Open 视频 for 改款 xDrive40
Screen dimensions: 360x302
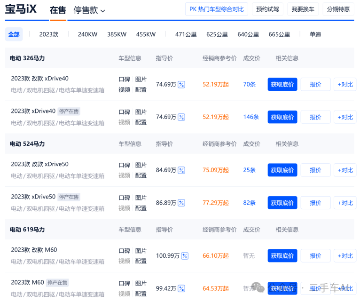tap(125, 90)
